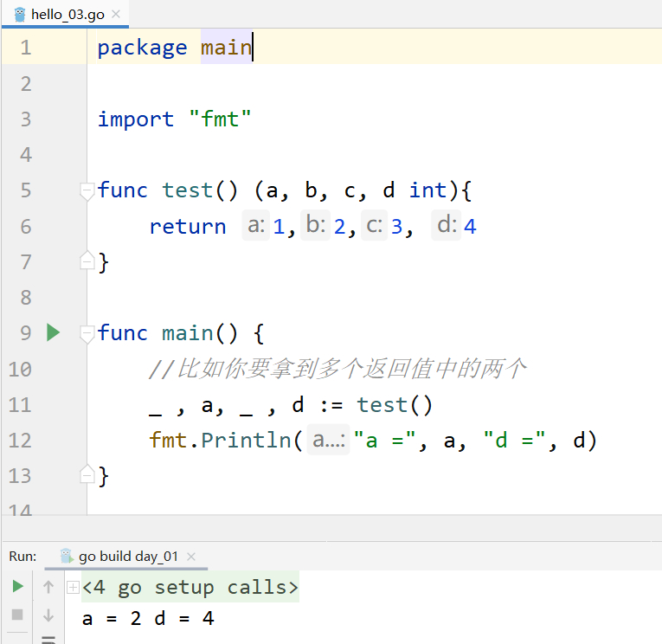Rerun go build day_01 in Run panel

pos(17,587)
